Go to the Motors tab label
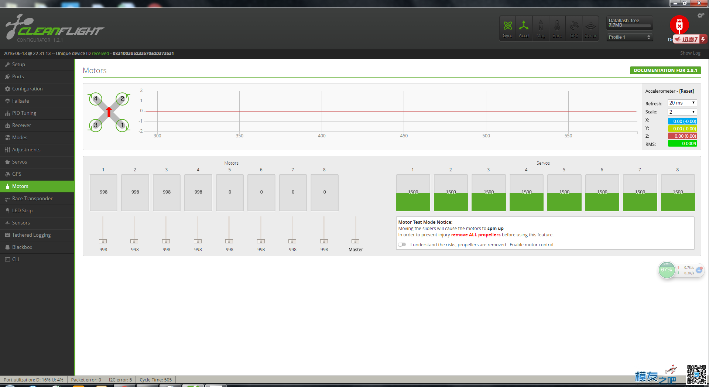This screenshot has height=387, width=709. (20, 186)
